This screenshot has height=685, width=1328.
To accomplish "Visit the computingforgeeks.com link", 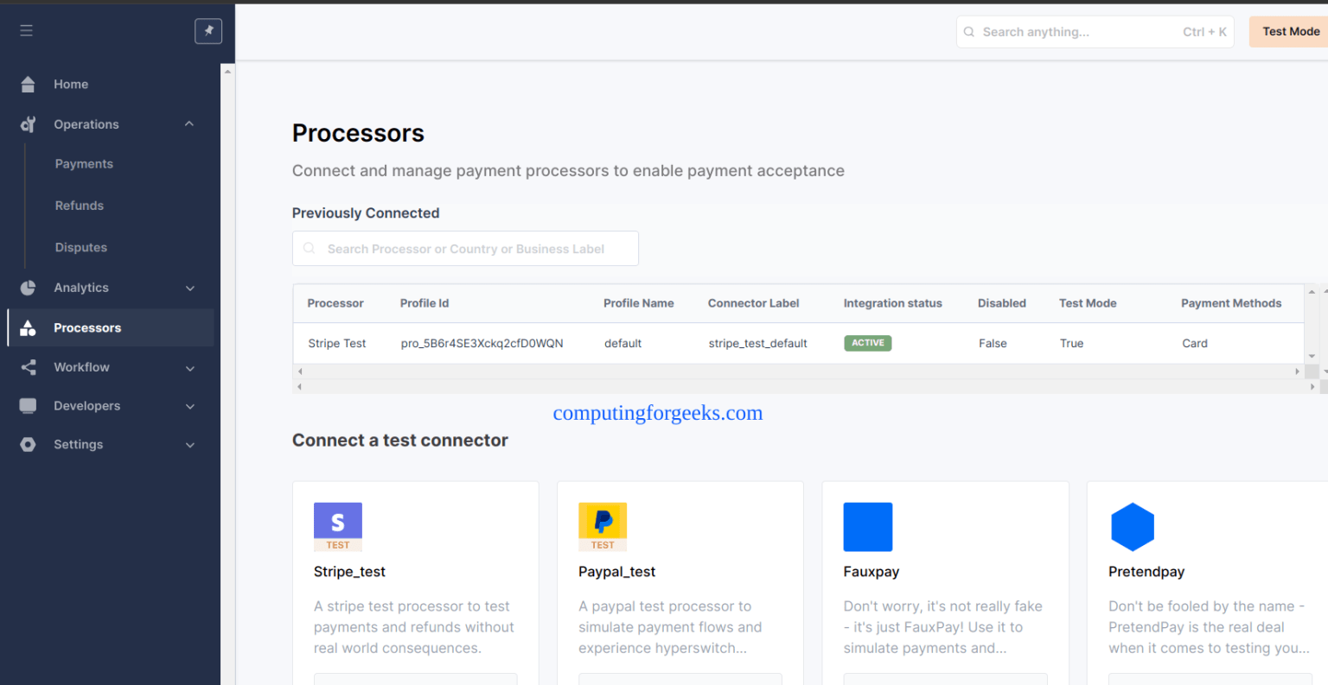I will click(657, 413).
